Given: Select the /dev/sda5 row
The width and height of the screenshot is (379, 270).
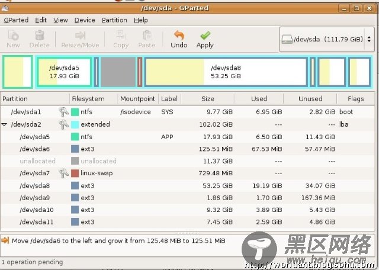Looking at the screenshot, I should click(188, 137).
